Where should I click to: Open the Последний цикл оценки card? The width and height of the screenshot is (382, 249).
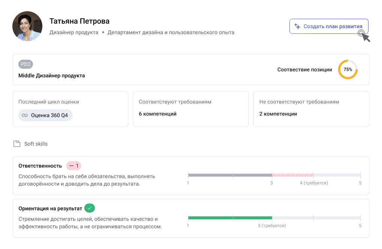coord(70,109)
